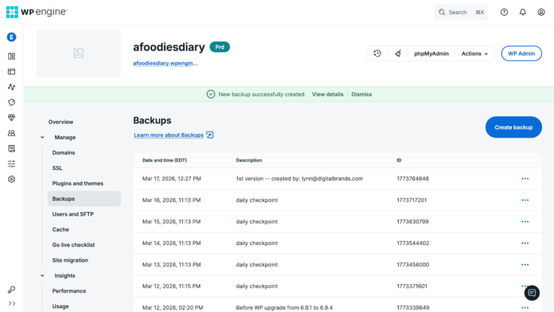Click the WP Admin button

click(522, 53)
